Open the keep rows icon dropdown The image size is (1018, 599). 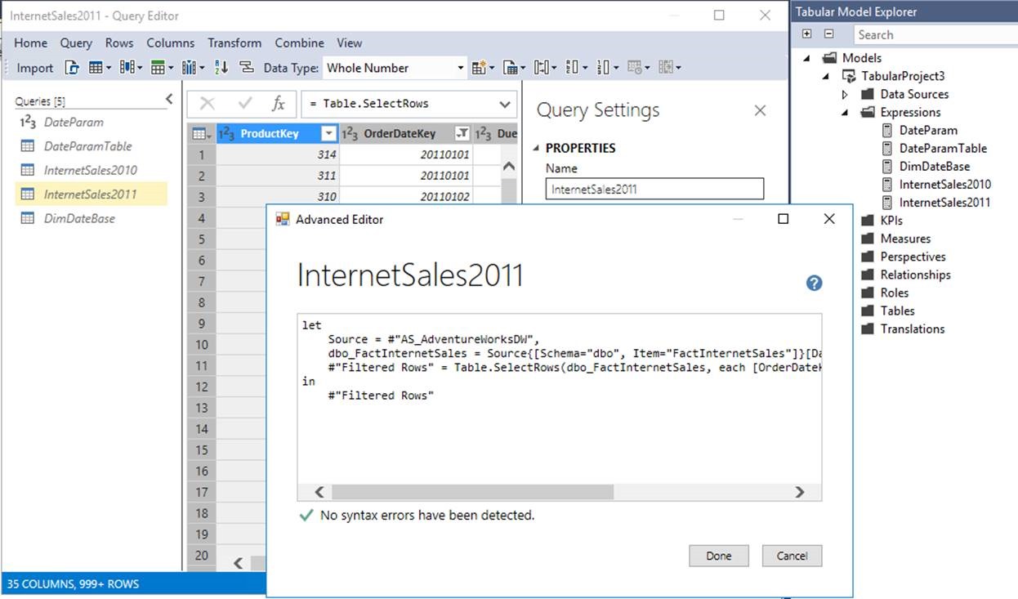(162, 68)
